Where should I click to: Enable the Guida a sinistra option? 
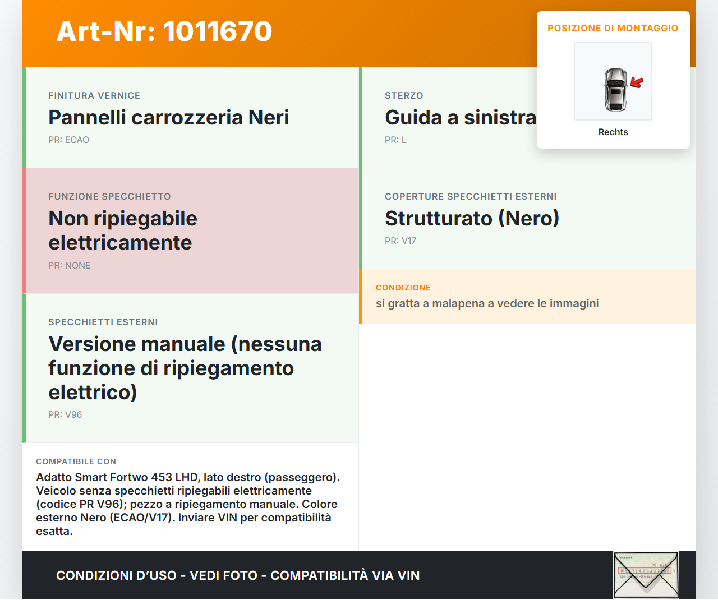tap(460, 118)
